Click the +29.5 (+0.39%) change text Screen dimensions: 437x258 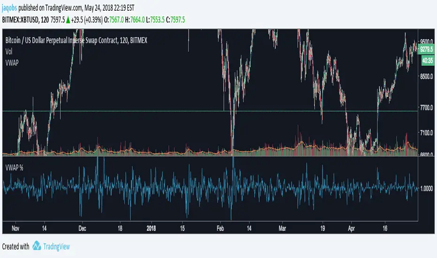[x=87, y=20]
